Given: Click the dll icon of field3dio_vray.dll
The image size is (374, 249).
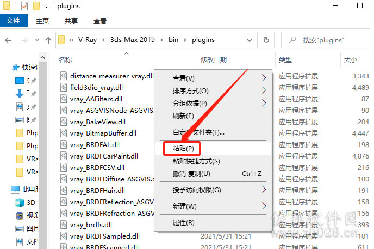Looking at the screenshot, I should tap(64, 87).
